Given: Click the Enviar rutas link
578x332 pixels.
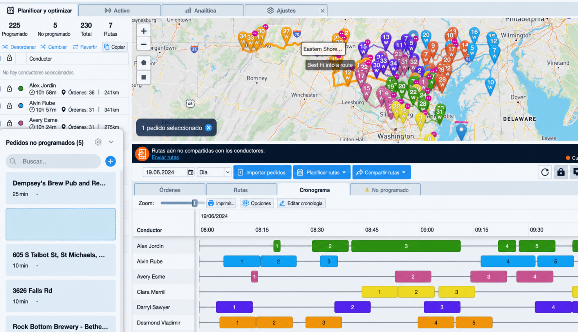Looking at the screenshot, I should pos(165,157).
